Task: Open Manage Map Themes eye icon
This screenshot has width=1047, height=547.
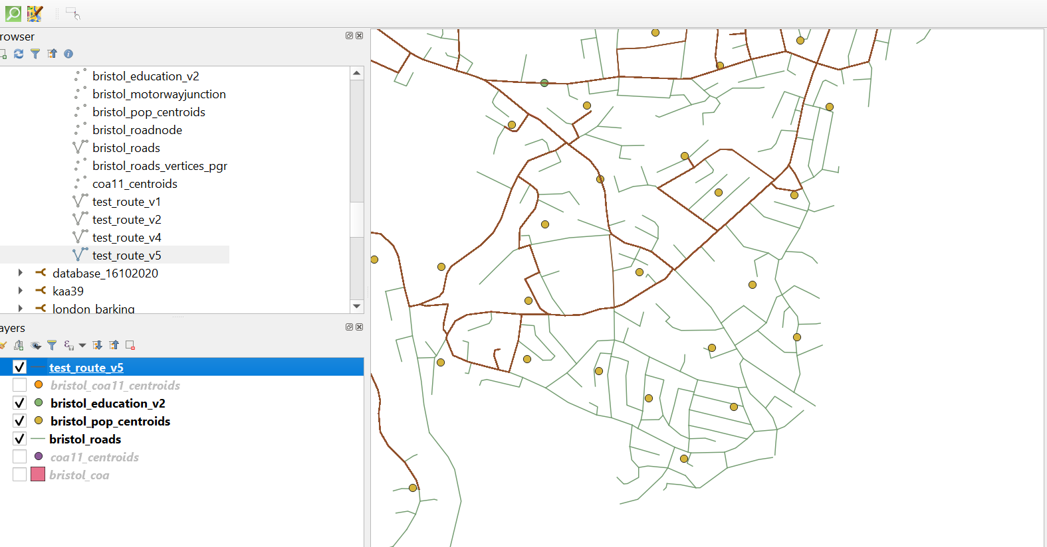Action: pyautogui.click(x=36, y=345)
